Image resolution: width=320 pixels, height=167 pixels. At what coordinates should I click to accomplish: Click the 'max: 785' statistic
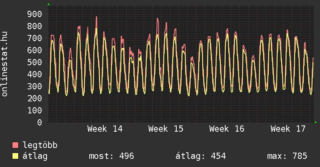[287, 156]
